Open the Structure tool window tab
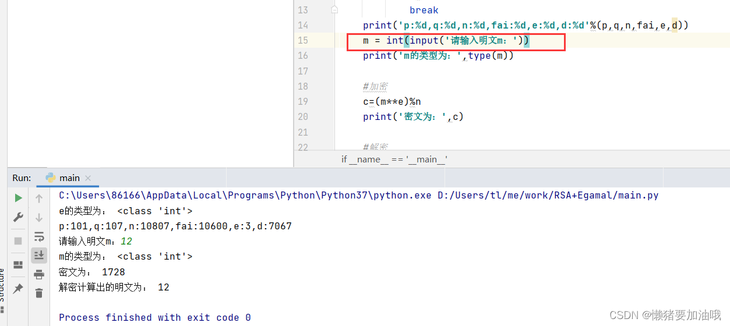Image resolution: width=730 pixels, height=326 pixels. click(x=2, y=291)
